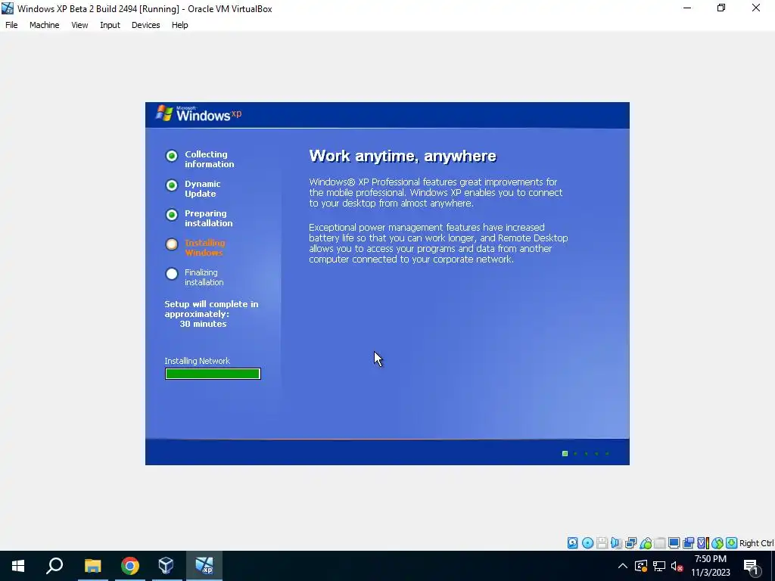This screenshot has width=775, height=581.
Task: Open Windows taskbar search
Action: pyautogui.click(x=54, y=566)
